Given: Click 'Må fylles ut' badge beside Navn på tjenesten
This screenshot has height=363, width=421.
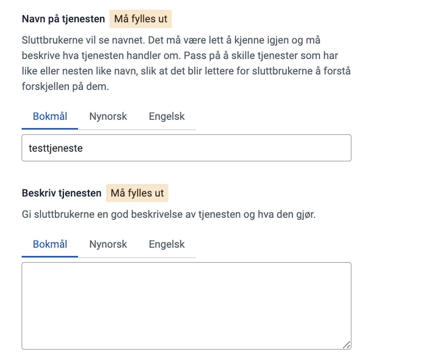Looking at the screenshot, I should [141, 19].
